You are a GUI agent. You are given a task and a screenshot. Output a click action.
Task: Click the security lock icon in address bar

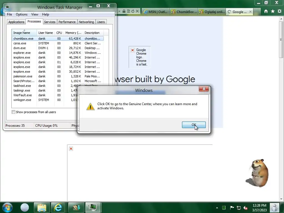coord(124,11)
